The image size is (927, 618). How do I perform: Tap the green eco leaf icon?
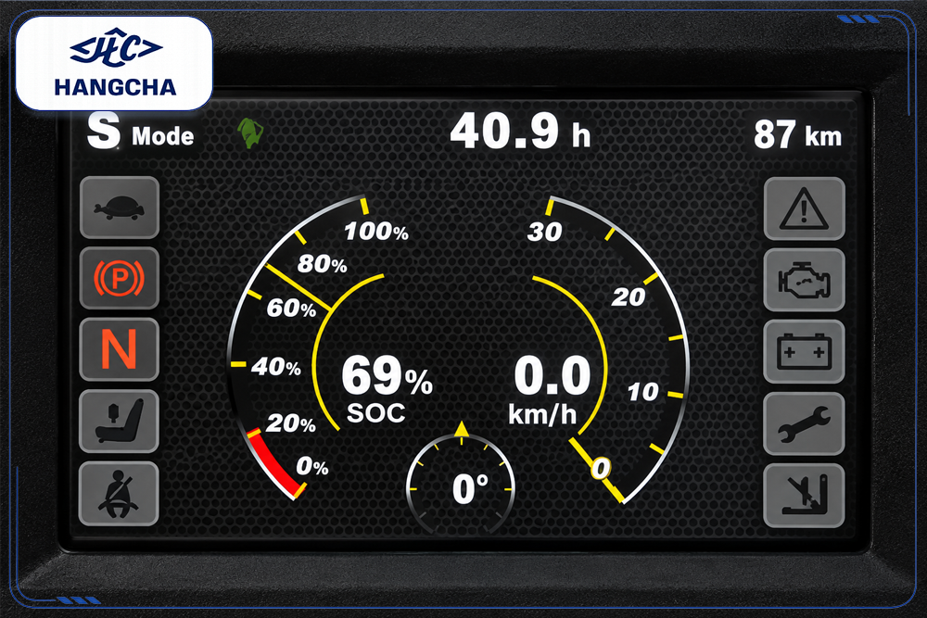(x=250, y=132)
